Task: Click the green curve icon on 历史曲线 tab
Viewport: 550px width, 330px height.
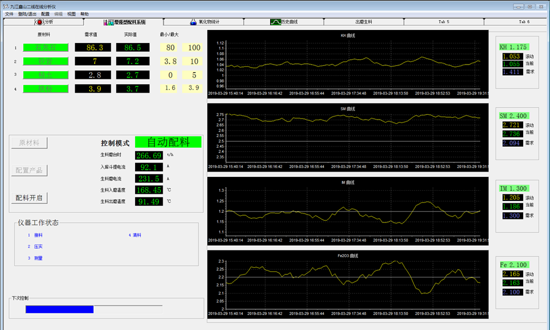Action: pyautogui.click(x=274, y=22)
